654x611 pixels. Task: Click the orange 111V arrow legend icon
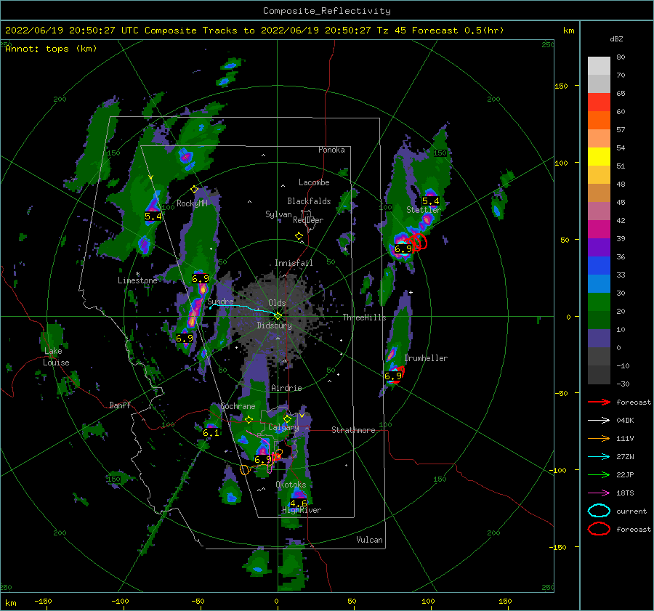coord(599,438)
